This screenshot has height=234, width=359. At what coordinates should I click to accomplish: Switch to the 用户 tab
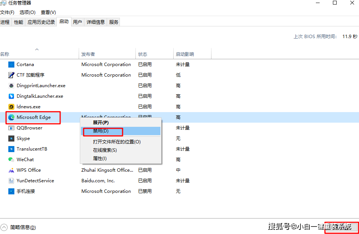[x=78, y=22]
